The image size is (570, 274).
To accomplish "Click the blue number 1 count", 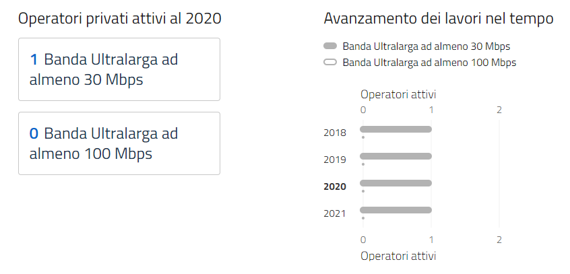I will 34,60.
